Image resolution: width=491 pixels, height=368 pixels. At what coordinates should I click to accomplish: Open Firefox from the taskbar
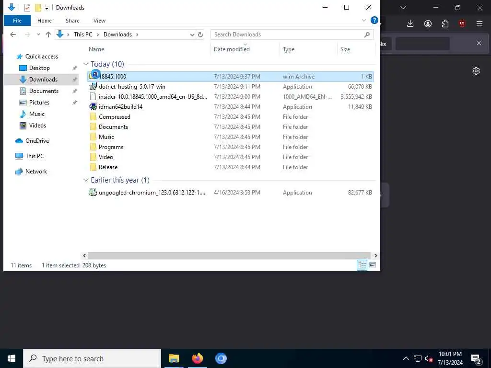tap(197, 358)
